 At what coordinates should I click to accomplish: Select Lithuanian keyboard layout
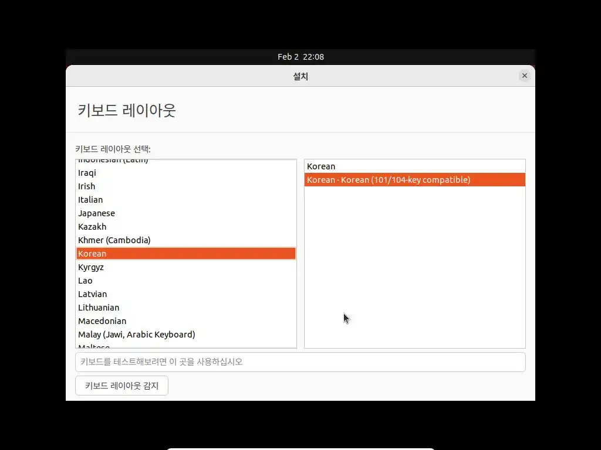(186, 307)
